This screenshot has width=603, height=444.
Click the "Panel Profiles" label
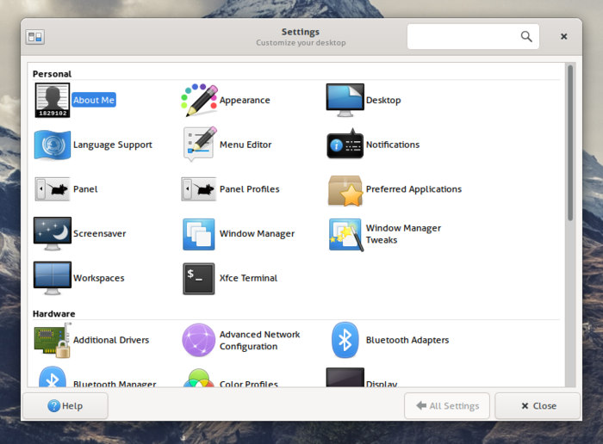pos(250,189)
